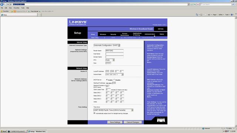Open the Page command bar menu
Viewport: 237px width, 133px height.
pyautogui.click(x=215, y=15)
